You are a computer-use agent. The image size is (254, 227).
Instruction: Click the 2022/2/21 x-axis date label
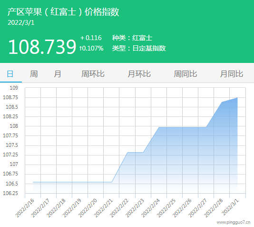pyautogui.click(x=103, y=208)
